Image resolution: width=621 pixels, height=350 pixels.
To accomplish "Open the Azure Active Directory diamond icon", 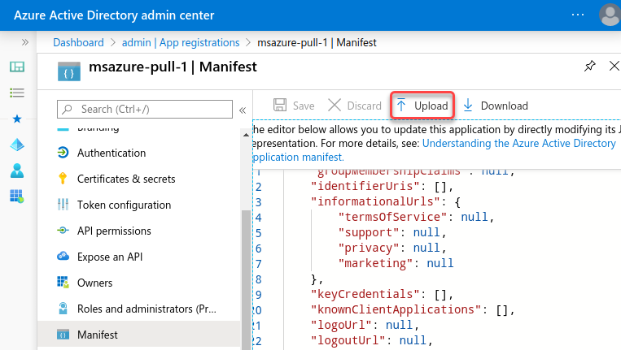I will 16,145.
